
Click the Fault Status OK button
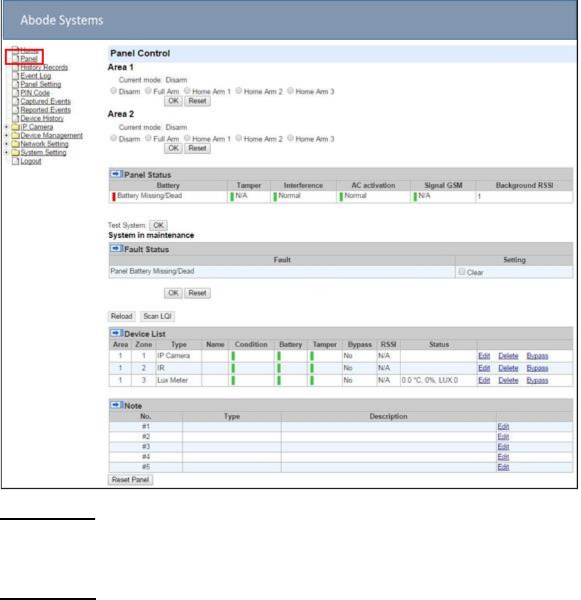pos(173,293)
